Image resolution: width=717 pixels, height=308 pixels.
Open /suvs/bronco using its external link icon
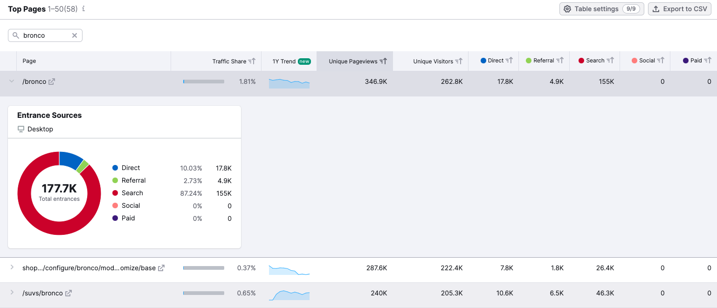(68, 293)
